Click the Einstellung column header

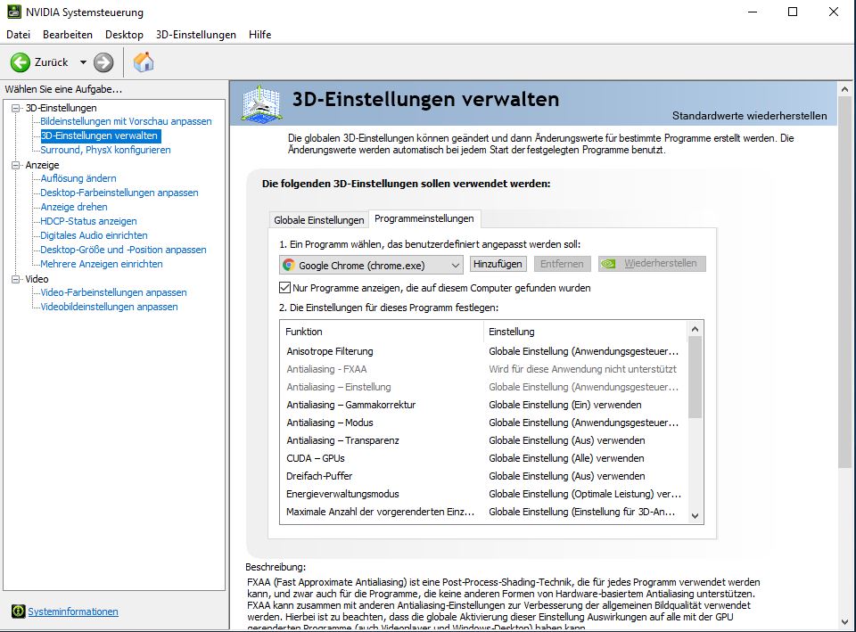[x=586, y=332]
